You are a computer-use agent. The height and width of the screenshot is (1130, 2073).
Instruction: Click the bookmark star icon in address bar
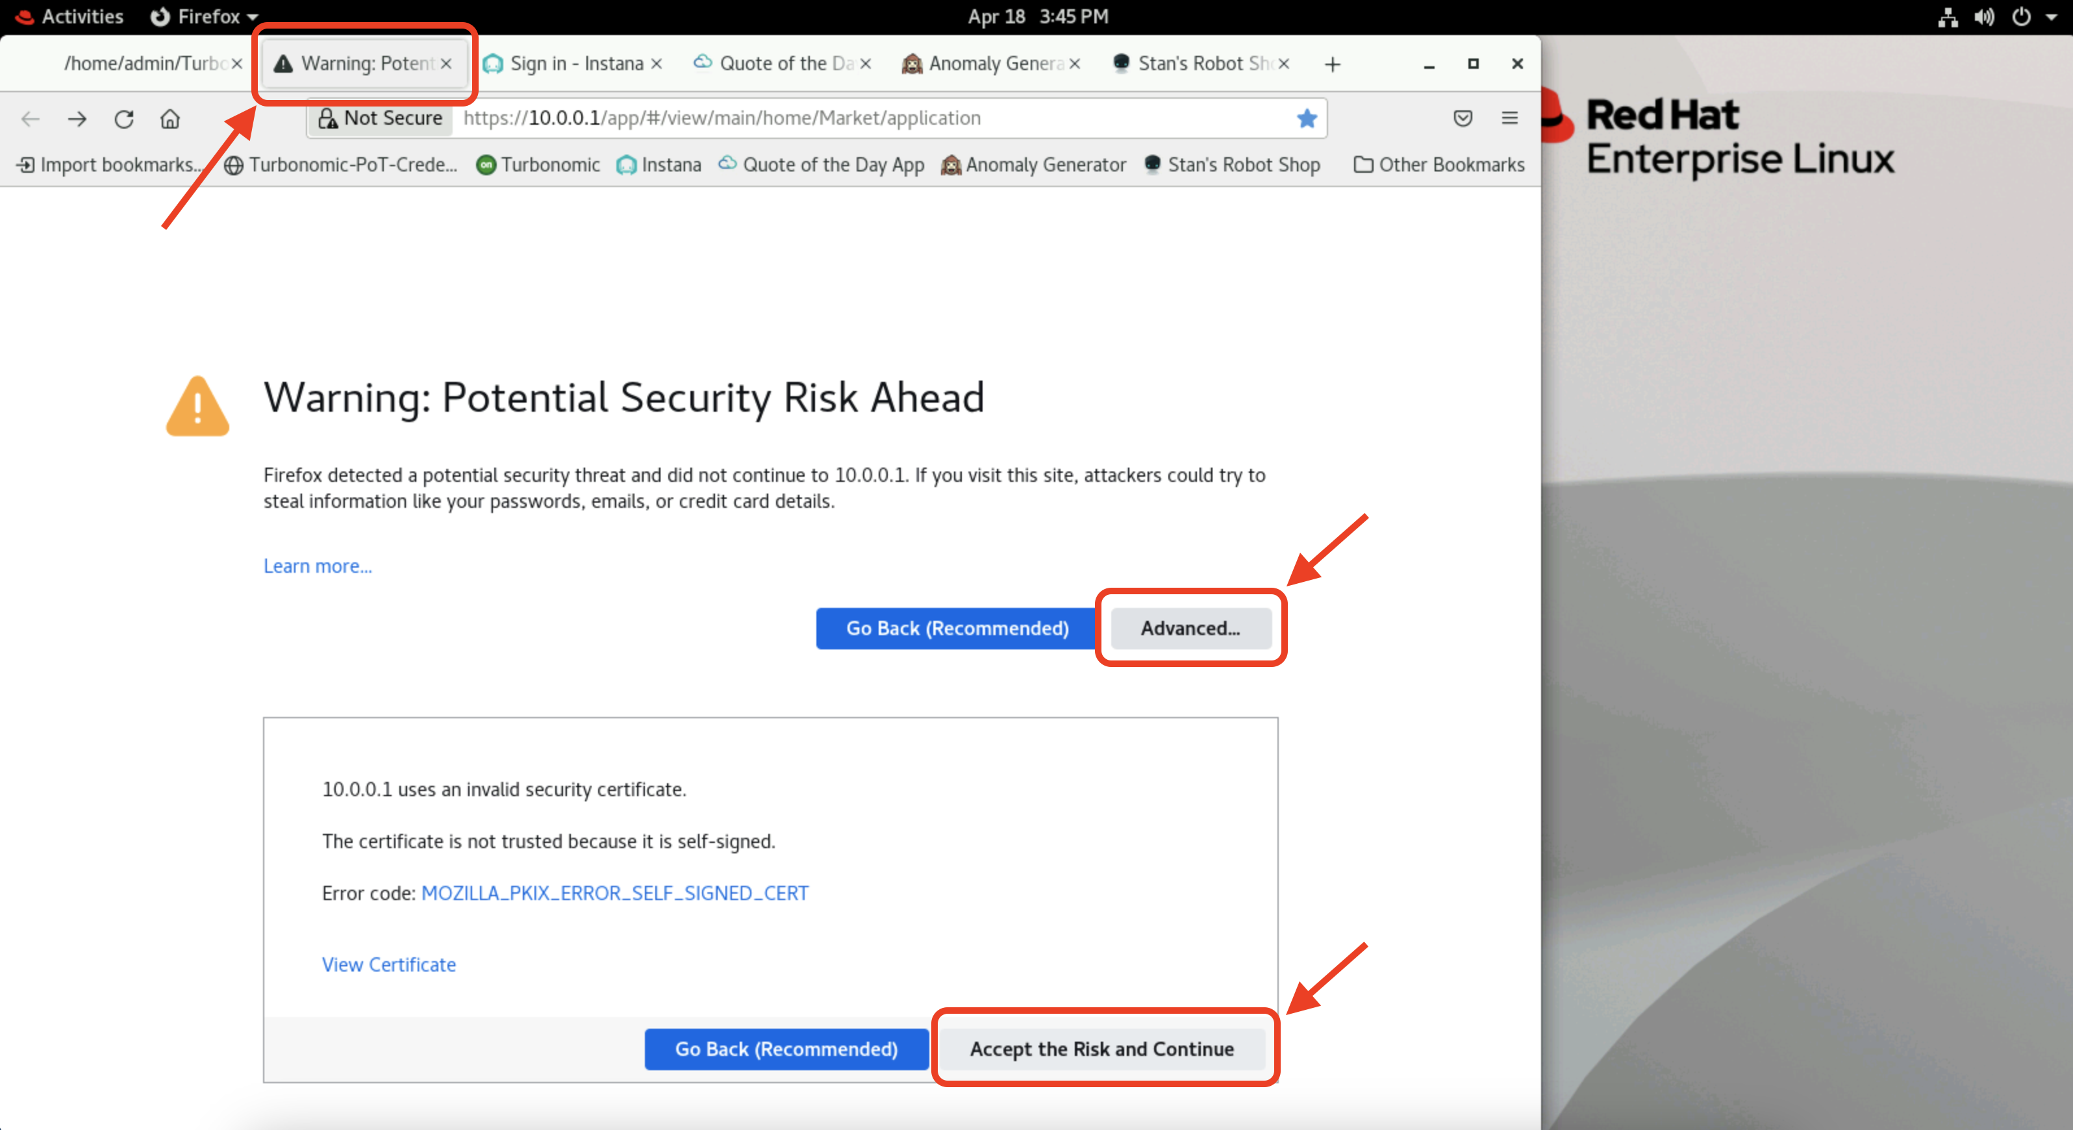point(1307,117)
